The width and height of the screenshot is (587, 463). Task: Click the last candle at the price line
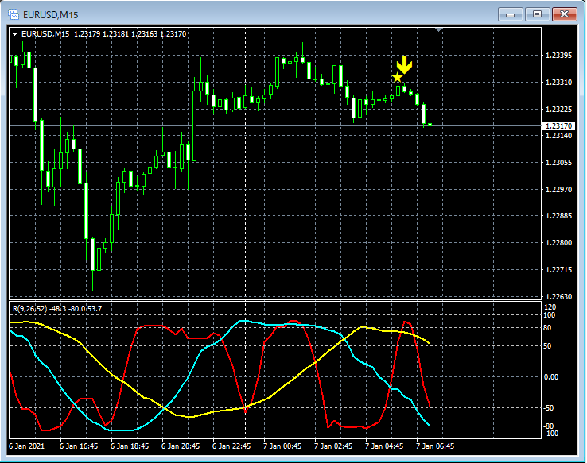click(430, 125)
